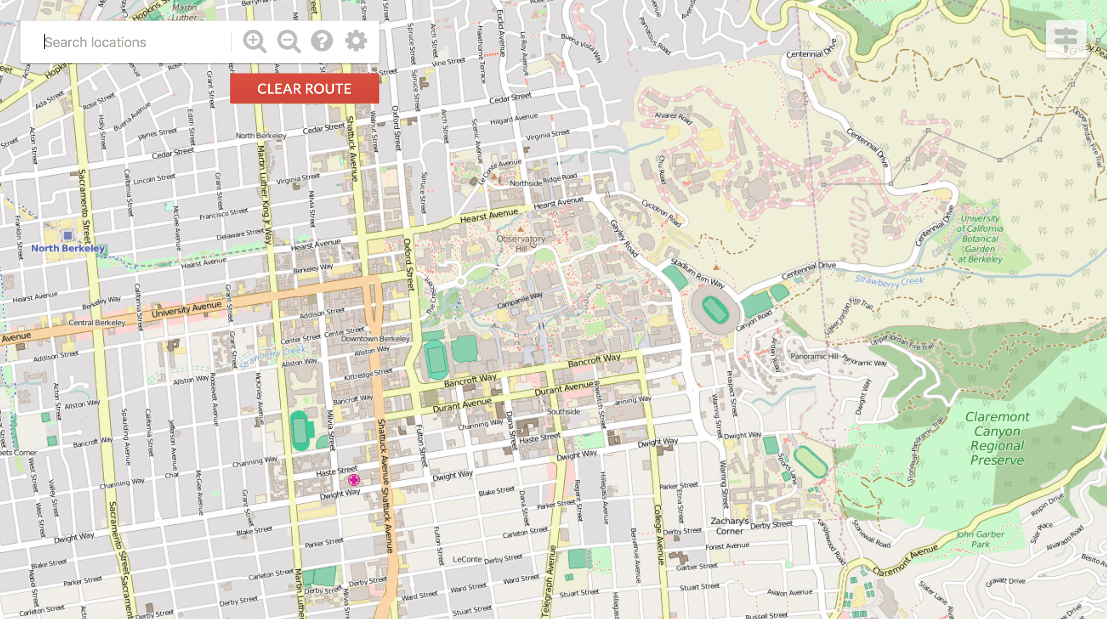The image size is (1107, 619).
Task: Open help with the question mark icon
Action: pos(322,41)
